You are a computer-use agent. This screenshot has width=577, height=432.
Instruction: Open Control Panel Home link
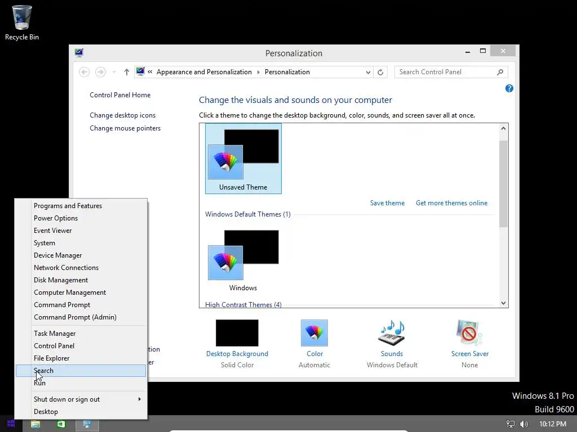pyautogui.click(x=120, y=94)
